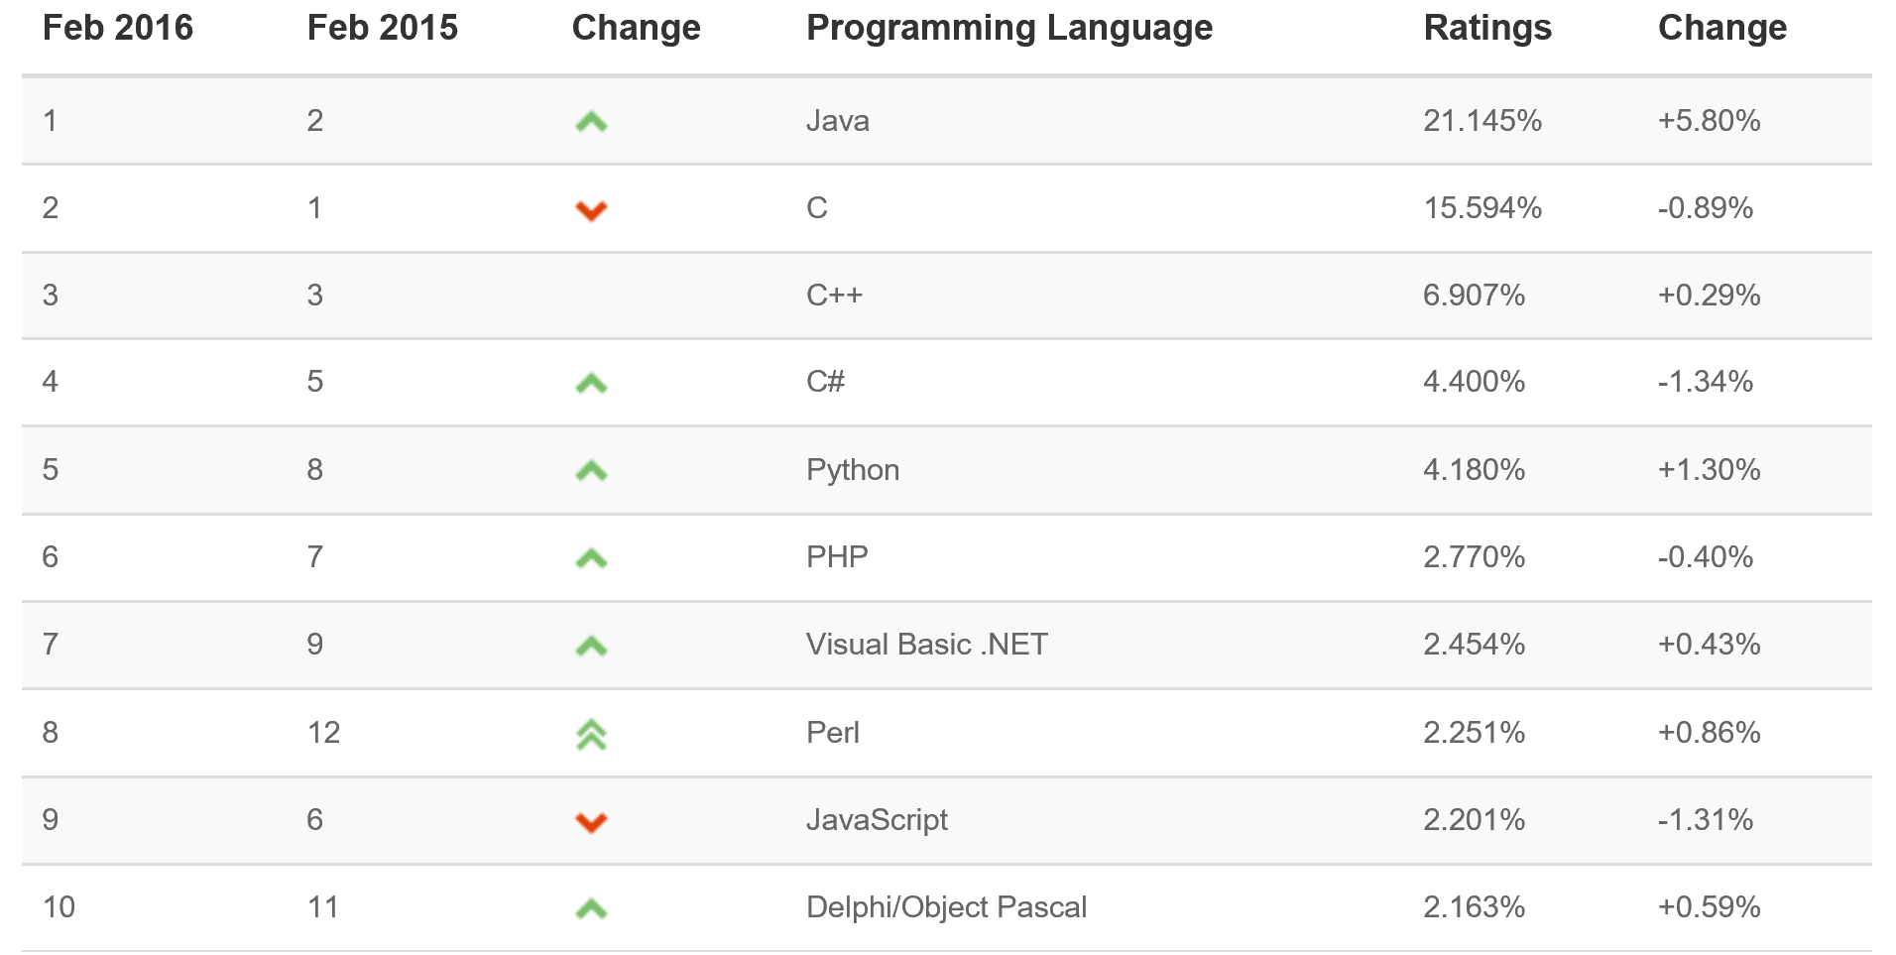Screen dimensions: 1896x955
Task: Select the PHP language name
Action: [x=837, y=557]
